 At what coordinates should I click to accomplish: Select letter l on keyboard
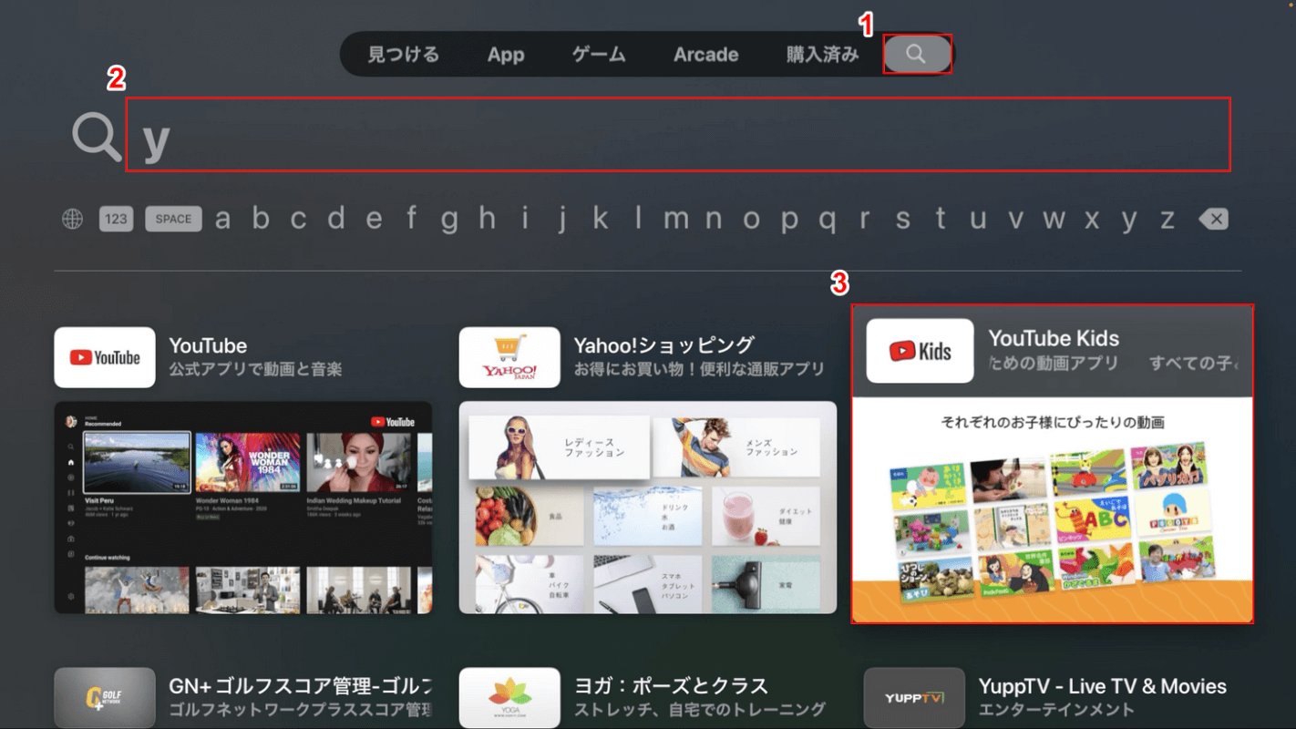pyautogui.click(x=638, y=219)
